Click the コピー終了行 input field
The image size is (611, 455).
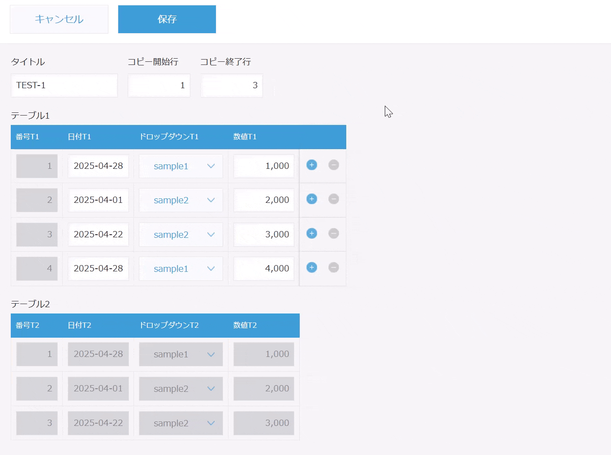click(x=232, y=86)
